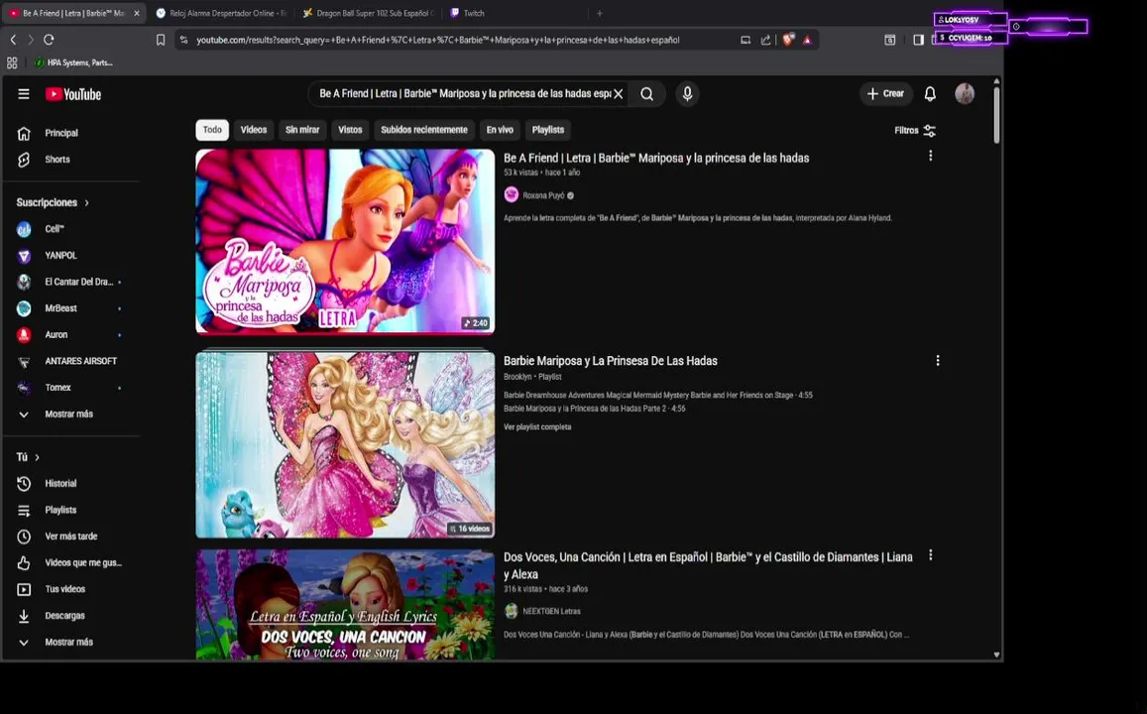Open Ver más tarde in the sidebar
This screenshot has height=714, width=1147.
(71, 536)
